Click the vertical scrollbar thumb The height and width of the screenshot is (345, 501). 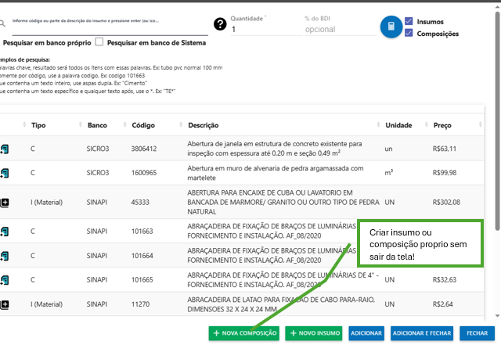pos(498,121)
